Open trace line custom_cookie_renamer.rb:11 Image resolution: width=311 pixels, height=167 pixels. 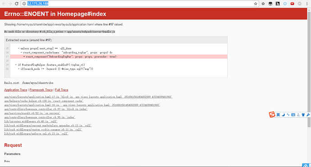coord(43,130)
